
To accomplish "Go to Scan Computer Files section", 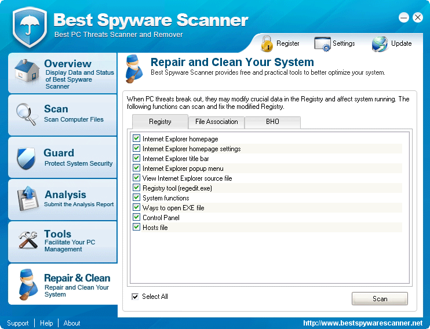I will [x=63, y=115].
